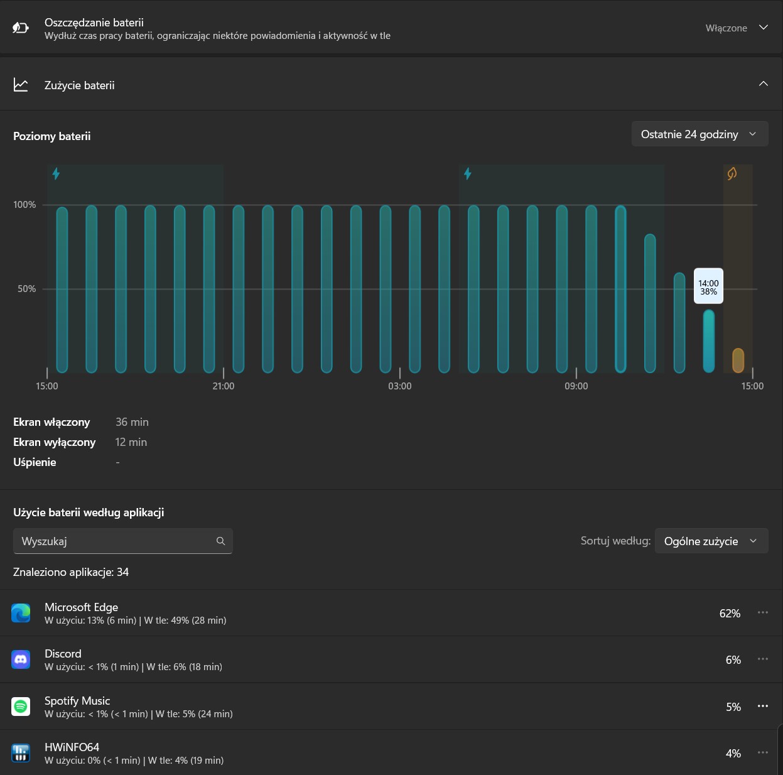The image size is (783, 775).
Task: Click the Spotify Music app icon
Action: (x=21, y=707)
